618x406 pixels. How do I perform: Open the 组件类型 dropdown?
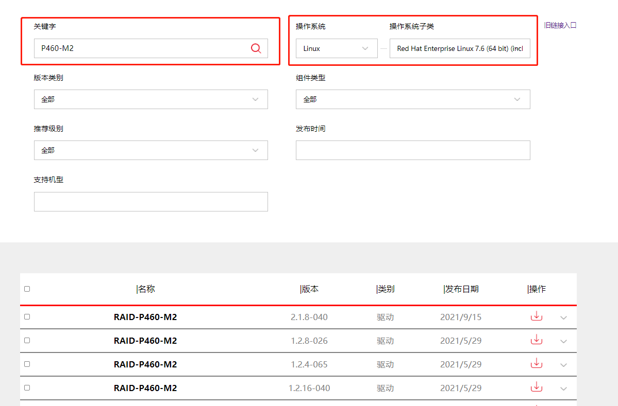[412, 99]
